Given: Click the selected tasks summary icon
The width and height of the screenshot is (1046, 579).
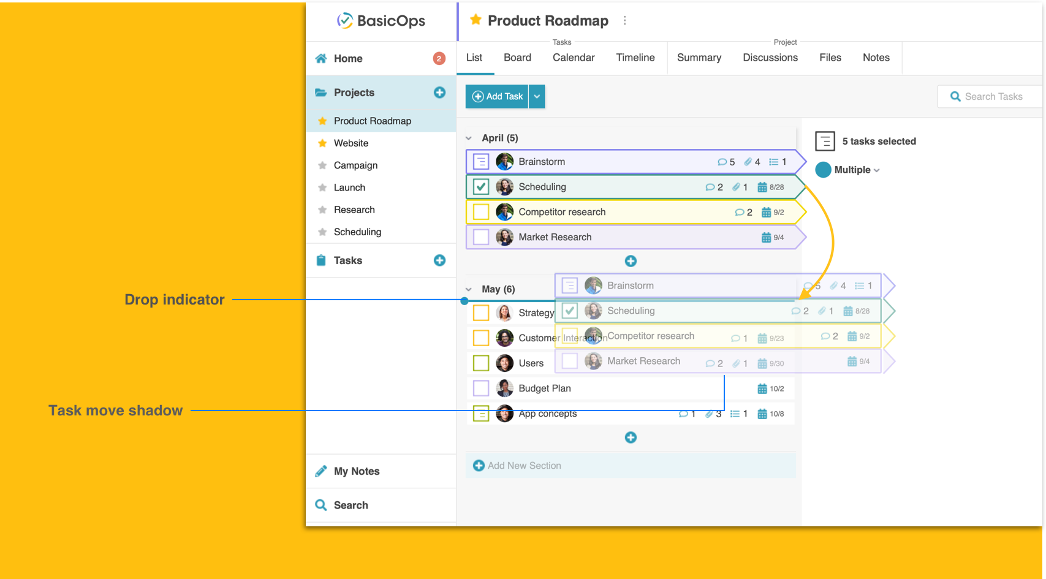Looking at the screenshot, I should (x=825, y=142).
